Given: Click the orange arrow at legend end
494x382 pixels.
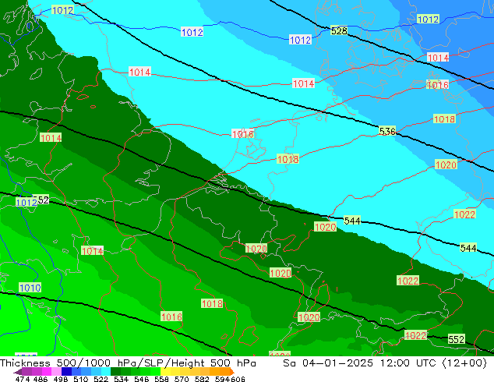Looking at the screenshot, I should [231, 372].
